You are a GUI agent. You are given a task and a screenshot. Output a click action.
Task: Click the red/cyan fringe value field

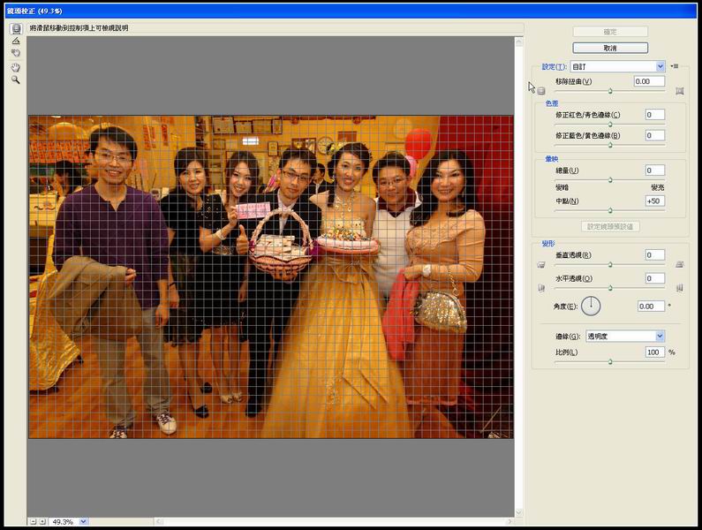(655, 115)
